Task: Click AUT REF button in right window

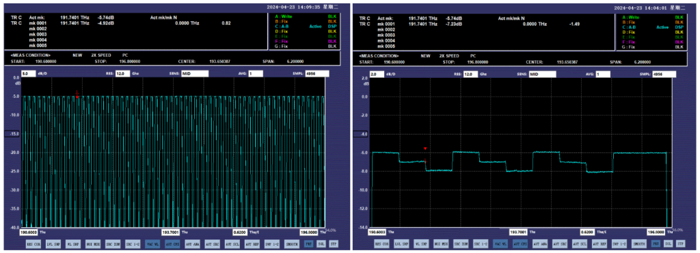Action: click(599, 244)
